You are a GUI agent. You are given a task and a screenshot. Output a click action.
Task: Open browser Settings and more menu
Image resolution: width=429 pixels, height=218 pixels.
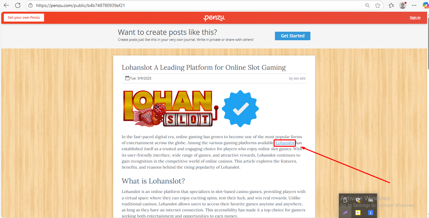pyautogui.click(x=414, y=5)
